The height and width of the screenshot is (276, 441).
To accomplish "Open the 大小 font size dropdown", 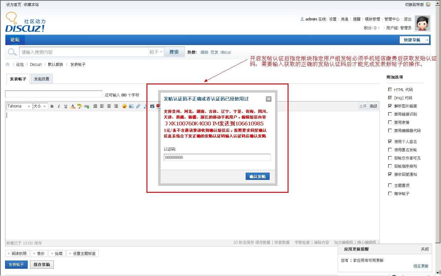I will pos(40,106).
